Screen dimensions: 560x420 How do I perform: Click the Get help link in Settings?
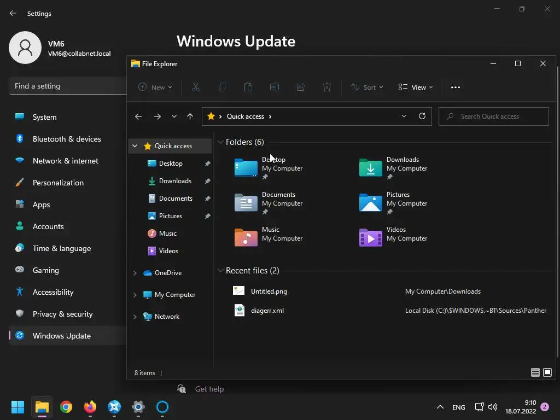209,389
